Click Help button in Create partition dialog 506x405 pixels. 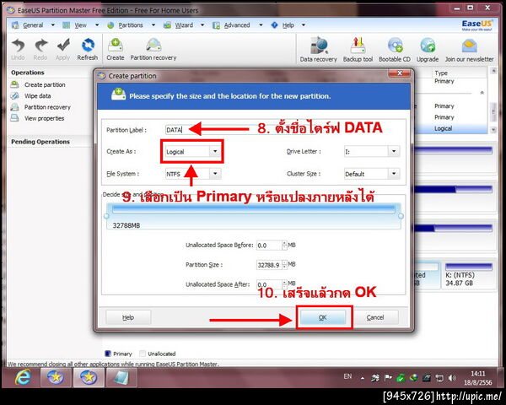[x=128, y=317]
